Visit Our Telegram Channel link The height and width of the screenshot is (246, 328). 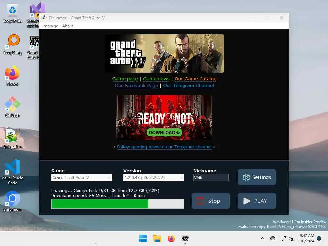click(188, 86)
